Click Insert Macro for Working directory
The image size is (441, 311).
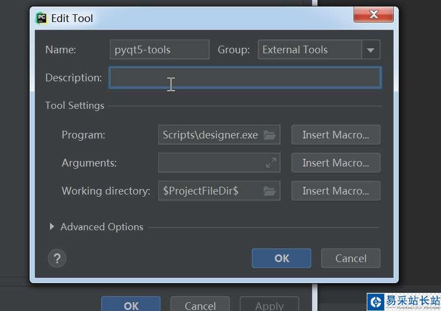point(335,191)
